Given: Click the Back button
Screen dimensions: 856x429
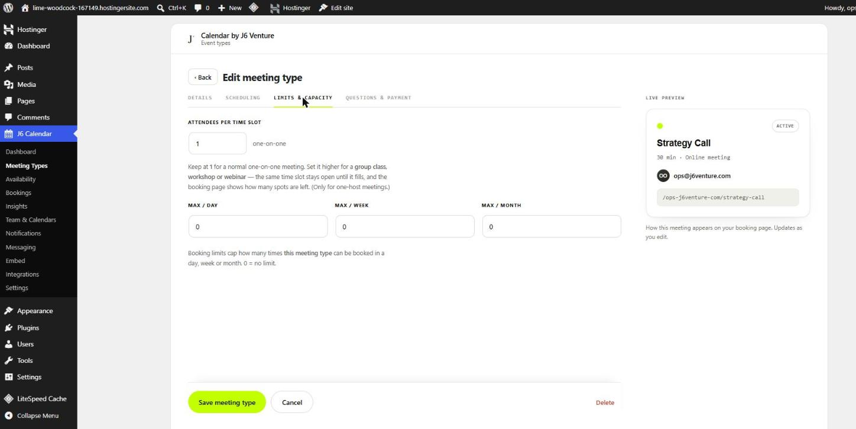Looking at the screenshot, I should 203,77.
